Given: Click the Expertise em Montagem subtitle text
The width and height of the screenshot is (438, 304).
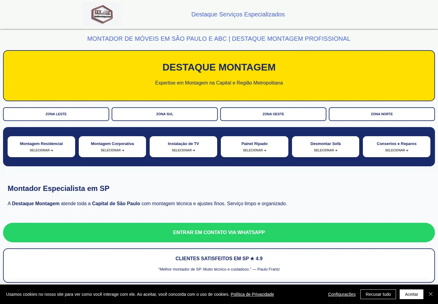Looking at the screenshot, I should tap(219, 83).
